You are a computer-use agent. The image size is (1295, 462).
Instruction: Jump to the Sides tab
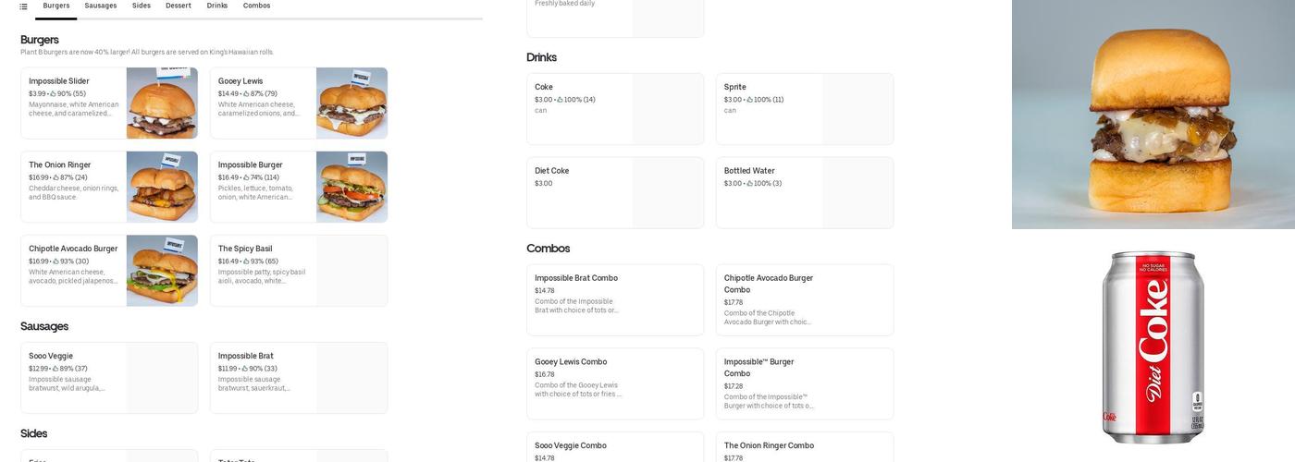[142, 6]
